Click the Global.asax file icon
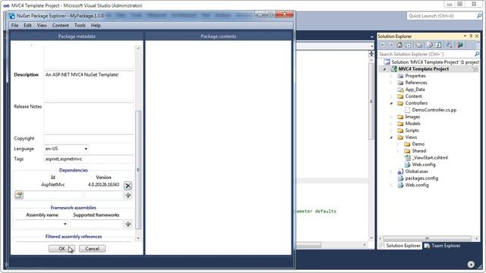486x273 pixels. (x=400, y=171)
